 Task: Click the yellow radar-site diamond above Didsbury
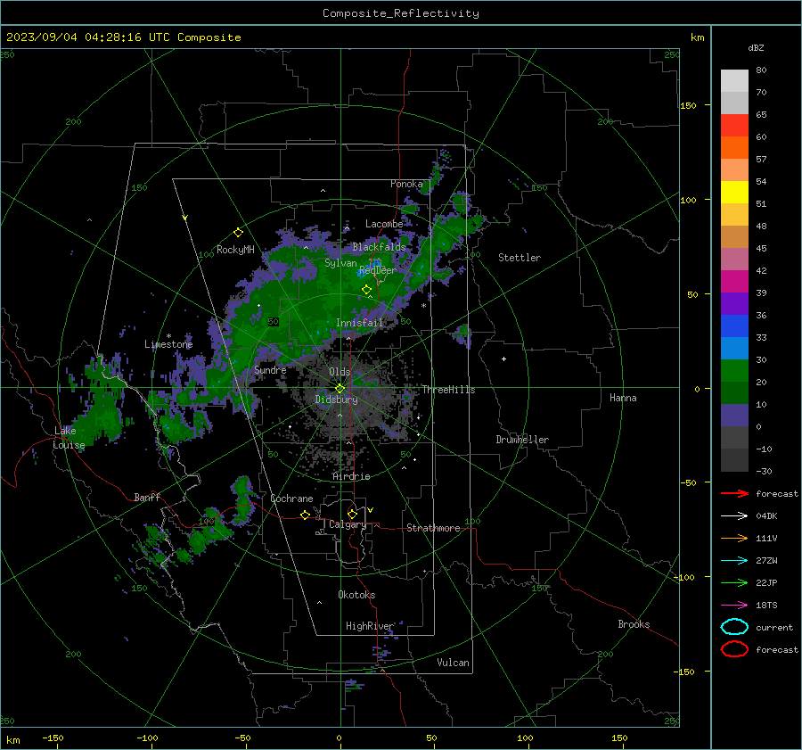tap(340, 388)
